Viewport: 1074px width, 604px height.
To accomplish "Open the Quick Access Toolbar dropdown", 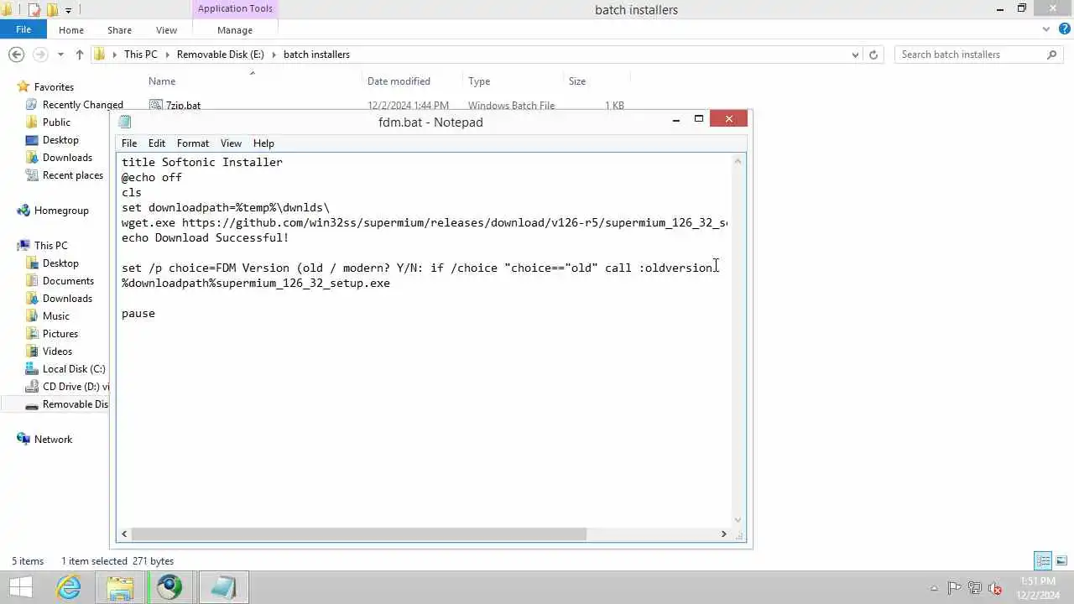I will click(68, 10).
